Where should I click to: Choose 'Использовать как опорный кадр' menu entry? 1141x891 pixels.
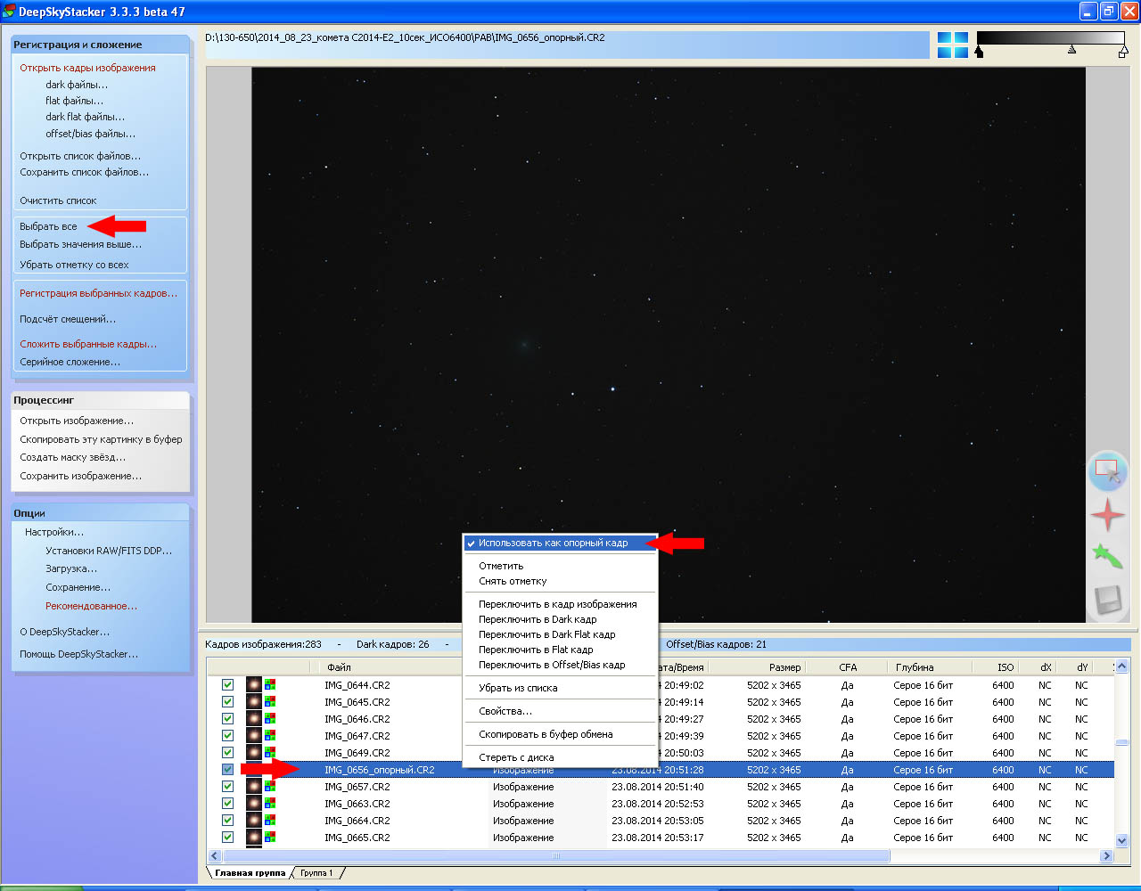point(553,543)
